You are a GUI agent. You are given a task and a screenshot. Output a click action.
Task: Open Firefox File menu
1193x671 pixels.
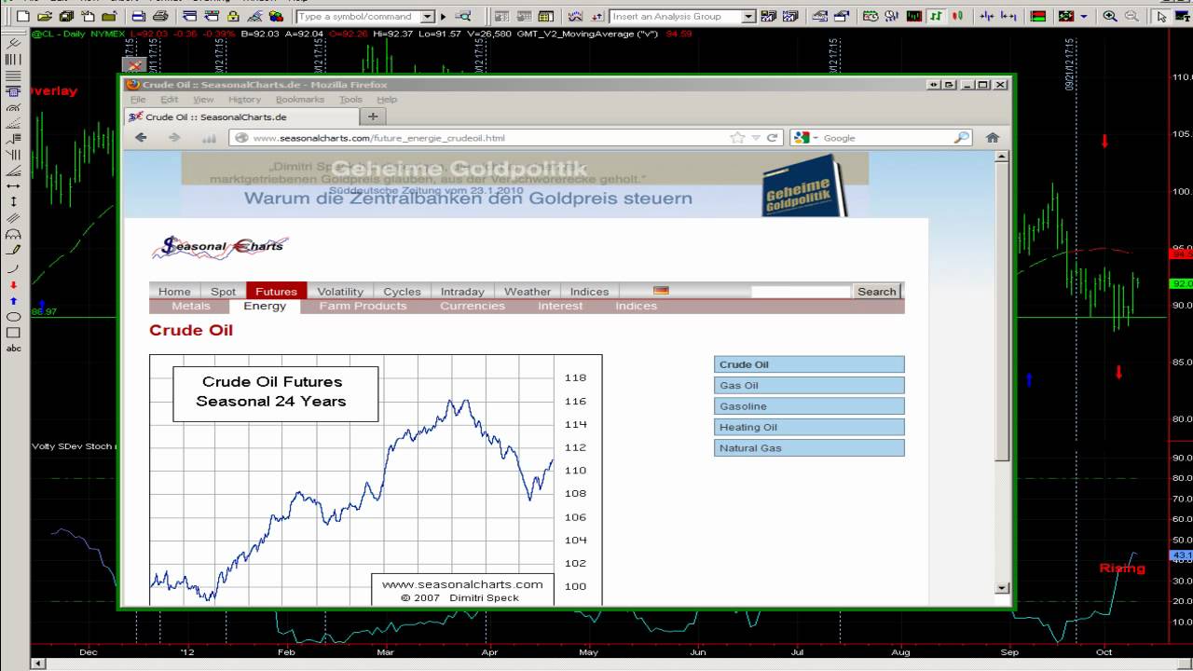coord(138,100)
